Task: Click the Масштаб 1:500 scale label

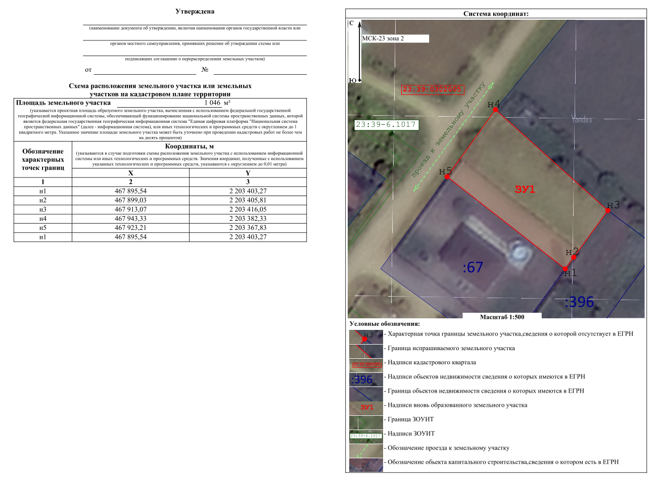Action: point(502,317)
